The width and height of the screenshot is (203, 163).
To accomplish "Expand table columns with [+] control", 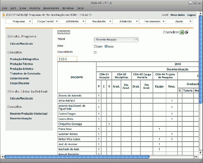I will tap(65, 59).
